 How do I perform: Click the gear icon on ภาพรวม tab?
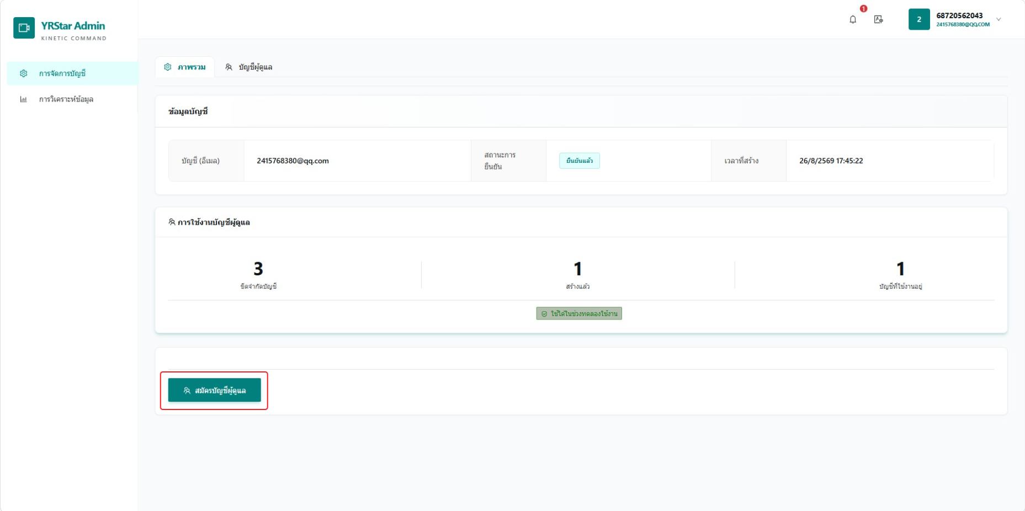click(x=168, y=67)
